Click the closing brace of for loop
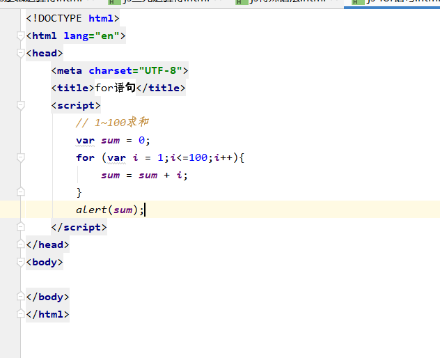 [79, 193]
